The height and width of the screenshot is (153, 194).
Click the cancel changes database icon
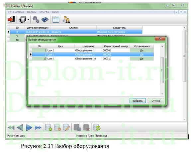pyautogui.click(x=86, y=127)
